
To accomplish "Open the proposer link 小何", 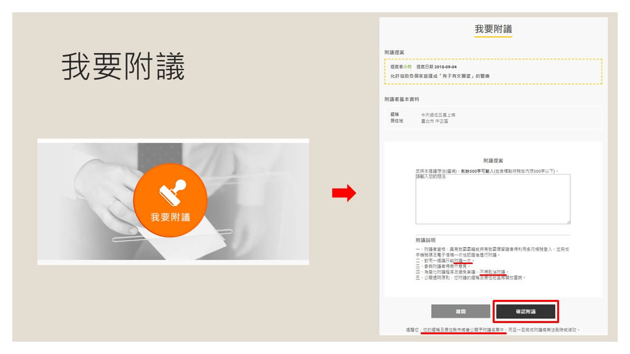I will (x=407, y=67).
